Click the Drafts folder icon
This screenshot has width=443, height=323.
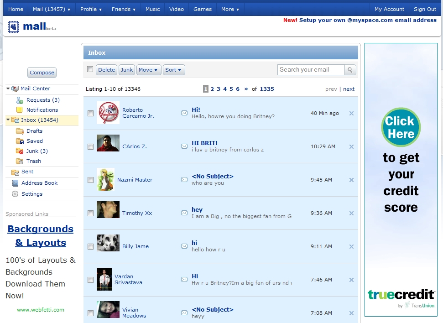pyautogui.click(x=20, y=131)
